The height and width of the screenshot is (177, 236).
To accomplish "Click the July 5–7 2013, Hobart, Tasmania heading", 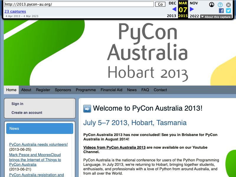I will (135, 123).
